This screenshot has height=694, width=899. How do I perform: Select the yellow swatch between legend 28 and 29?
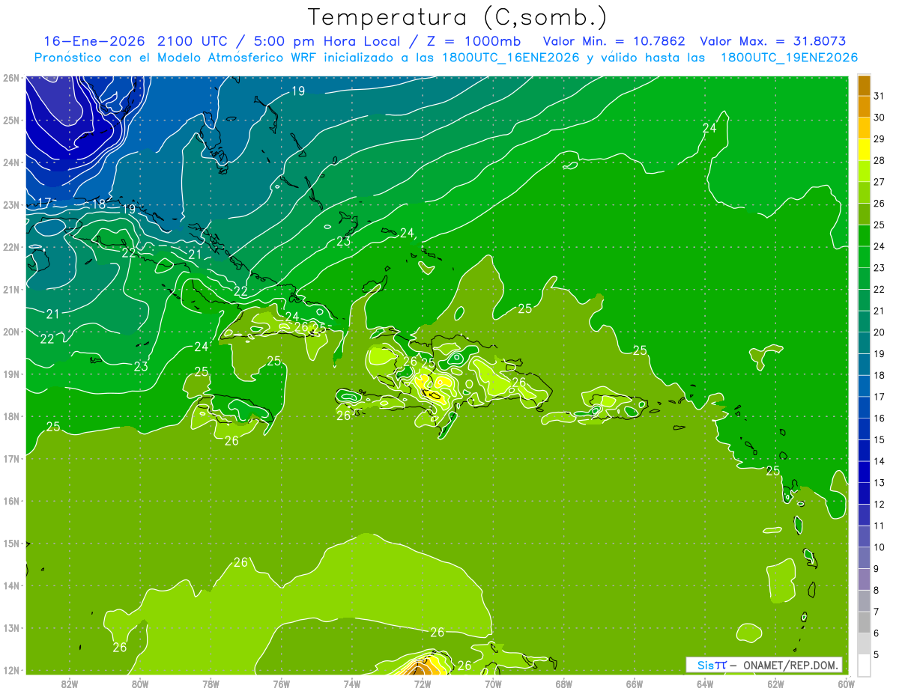[x=864, y=150]
